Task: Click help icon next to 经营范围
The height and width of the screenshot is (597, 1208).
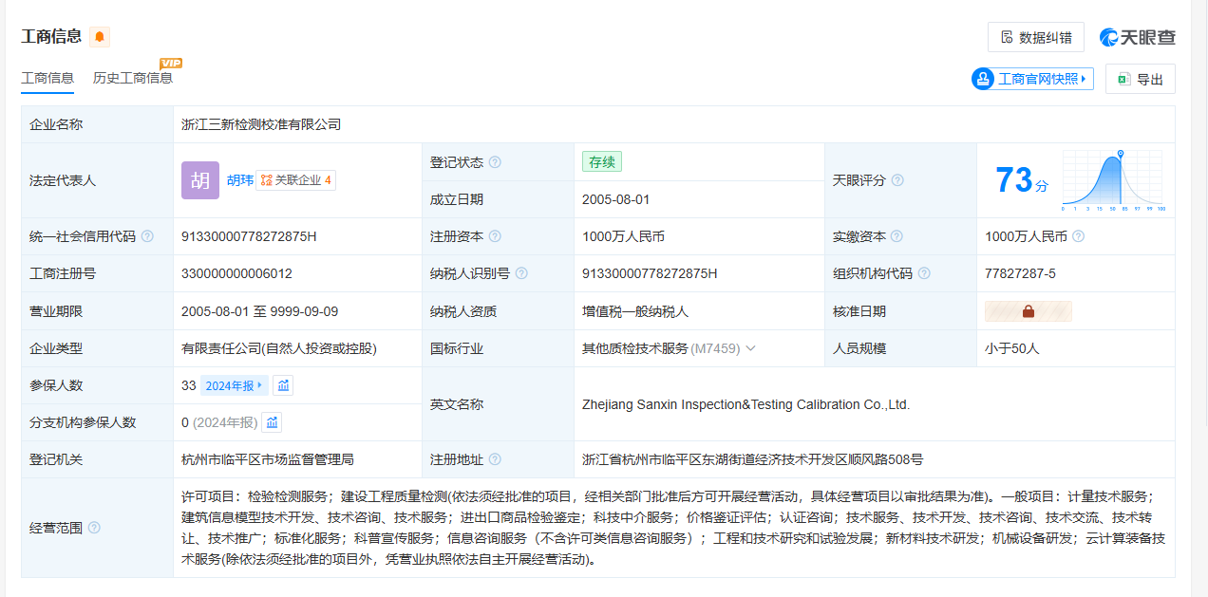Action: click(x=94, y=528)
